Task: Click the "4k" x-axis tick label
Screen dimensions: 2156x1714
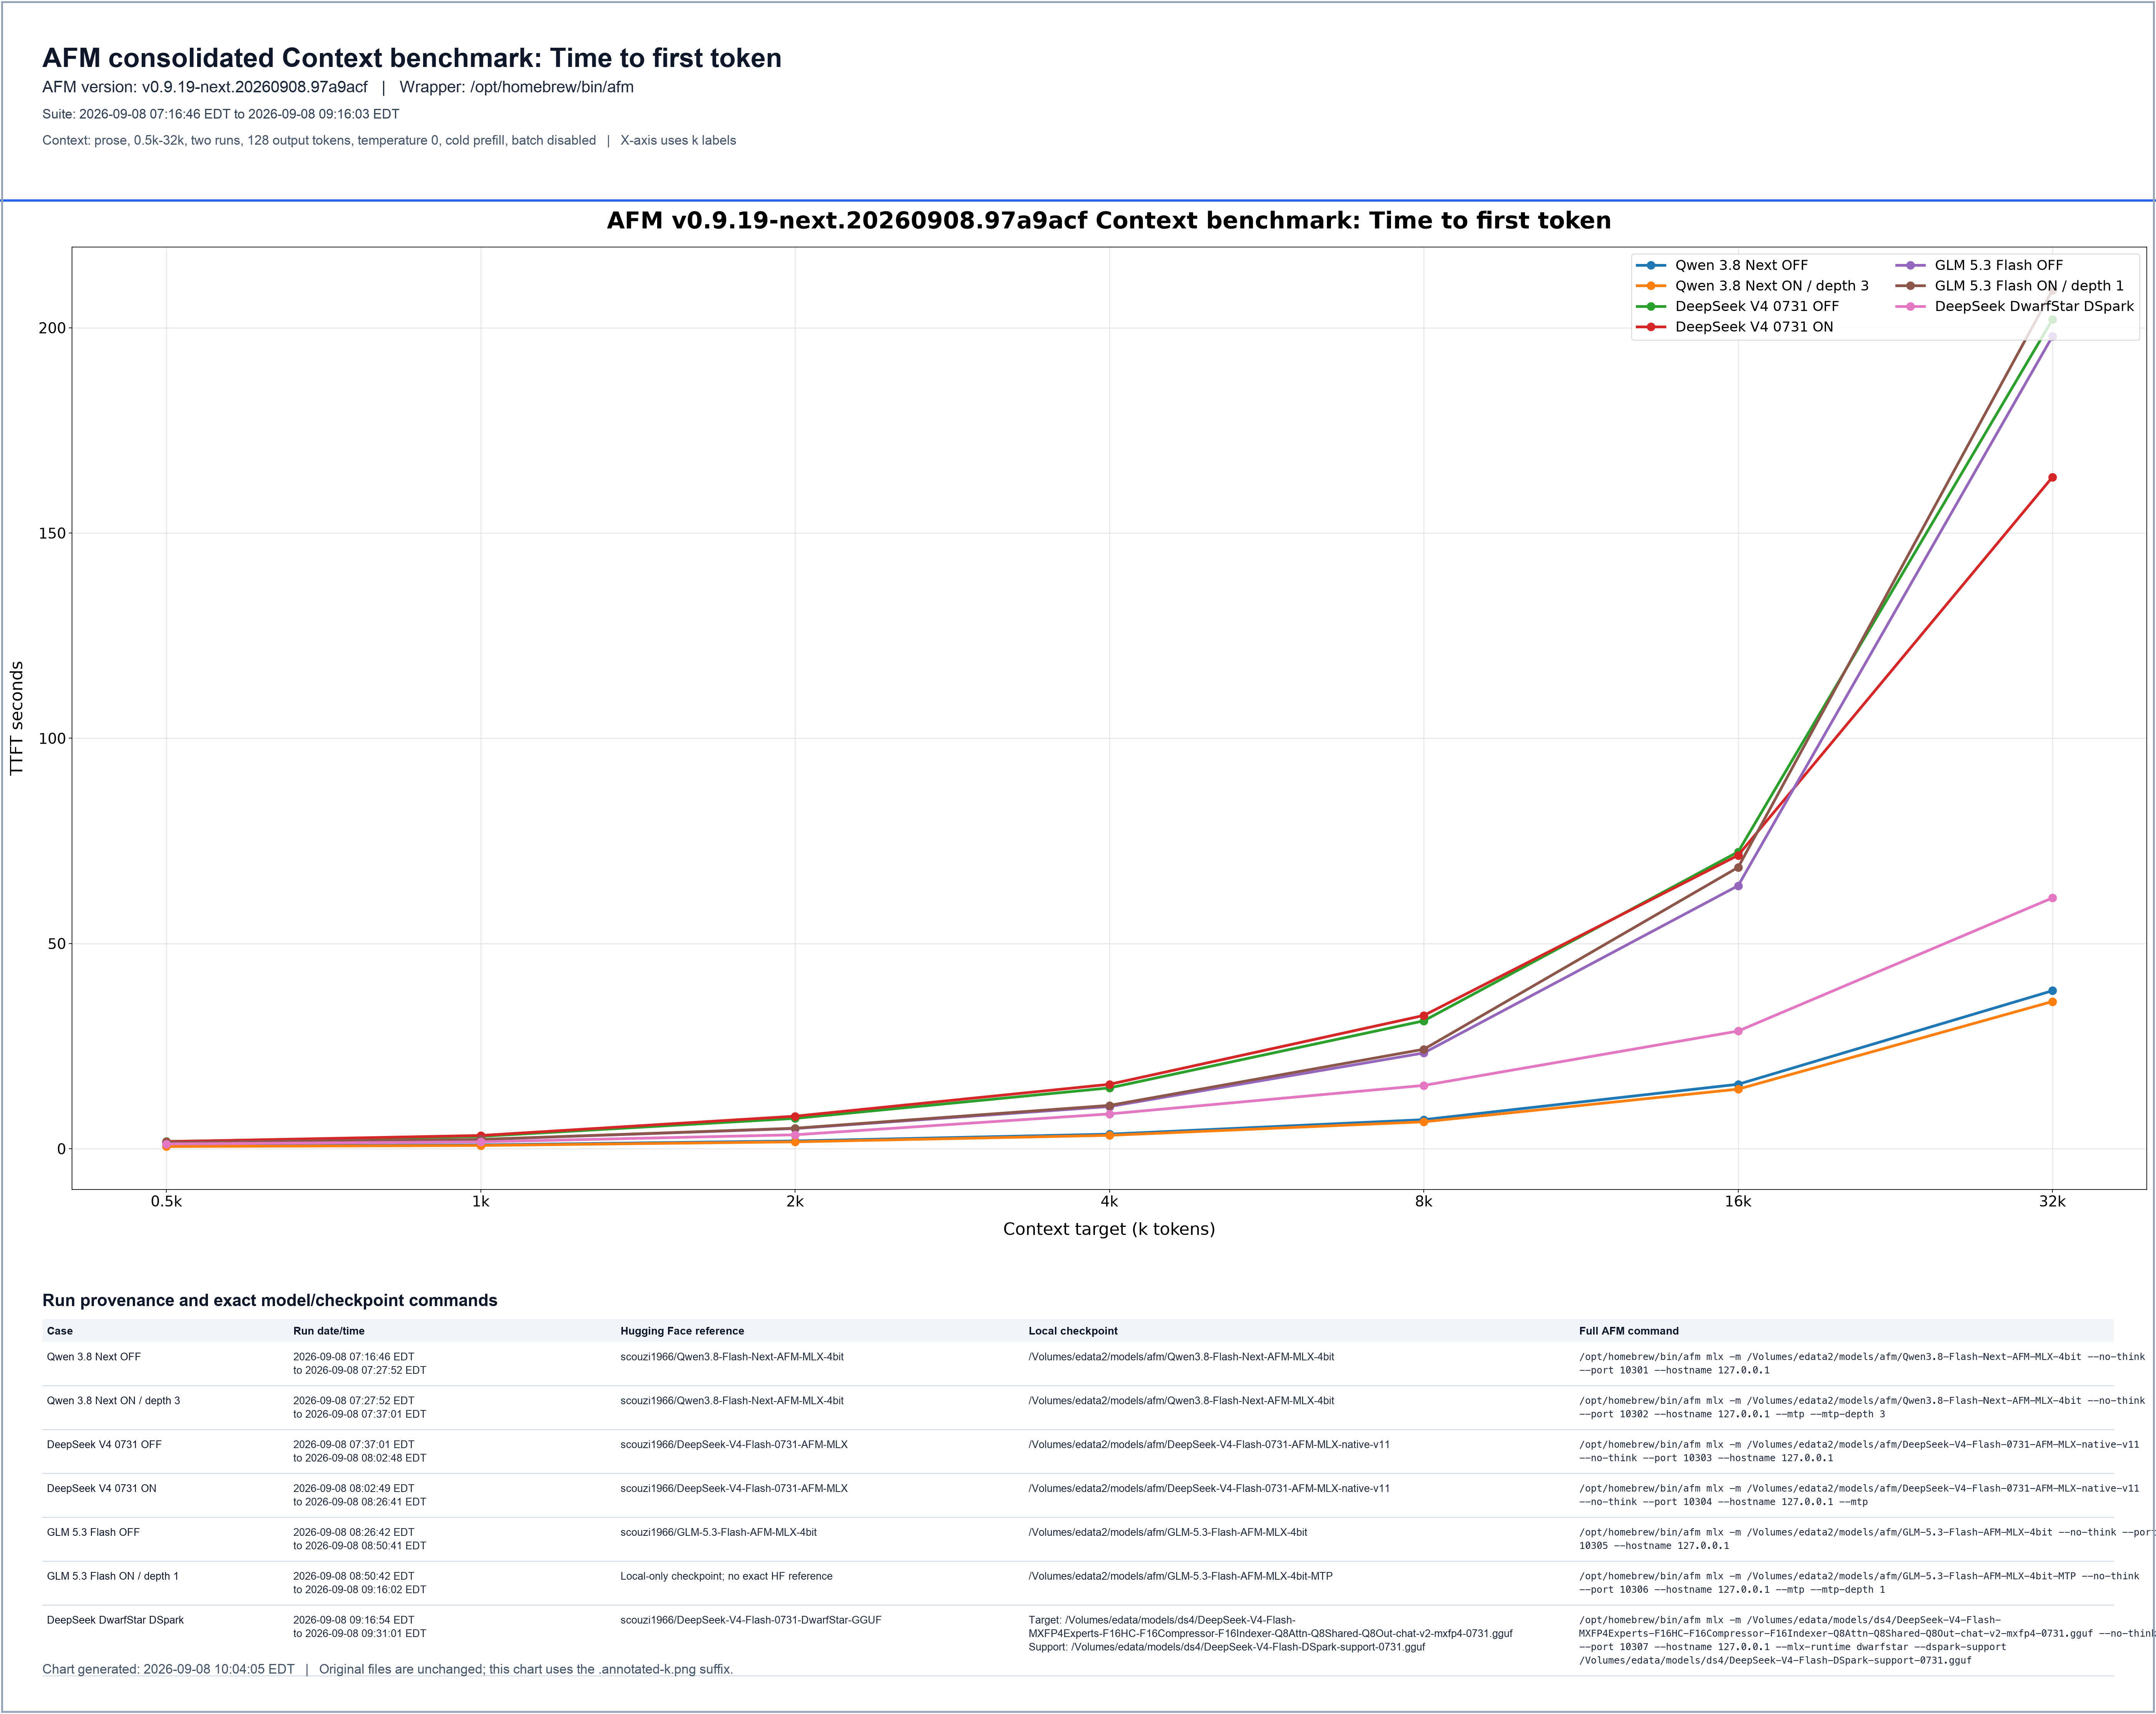Action: coord(1109,1202)
